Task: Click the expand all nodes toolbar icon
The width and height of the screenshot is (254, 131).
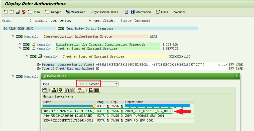Action: point(6,12)
